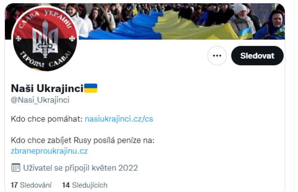Open the header banner photo with flag

180,21
